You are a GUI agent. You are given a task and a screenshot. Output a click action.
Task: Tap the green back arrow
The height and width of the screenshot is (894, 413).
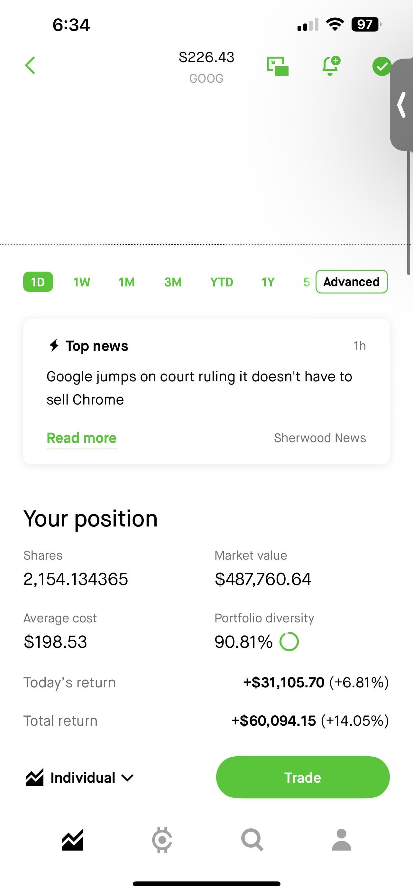tap(30, 66)
